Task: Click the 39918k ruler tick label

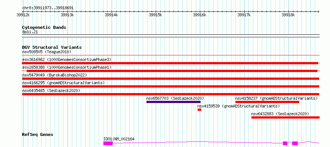Action: point(288,15)
